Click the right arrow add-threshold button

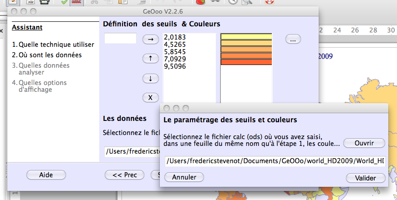(151, 39)
